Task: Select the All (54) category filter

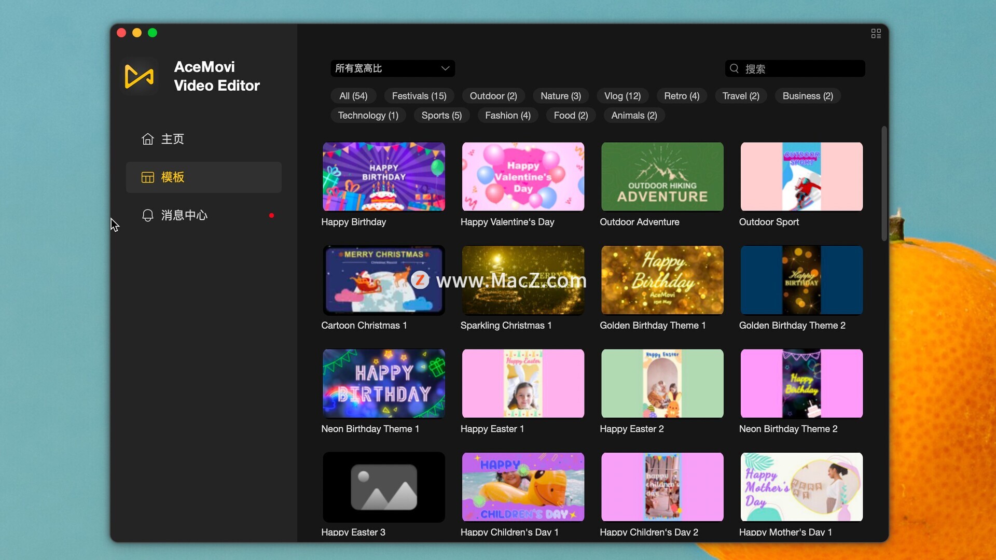Action: pyautogui.click(x=353, y=96)
